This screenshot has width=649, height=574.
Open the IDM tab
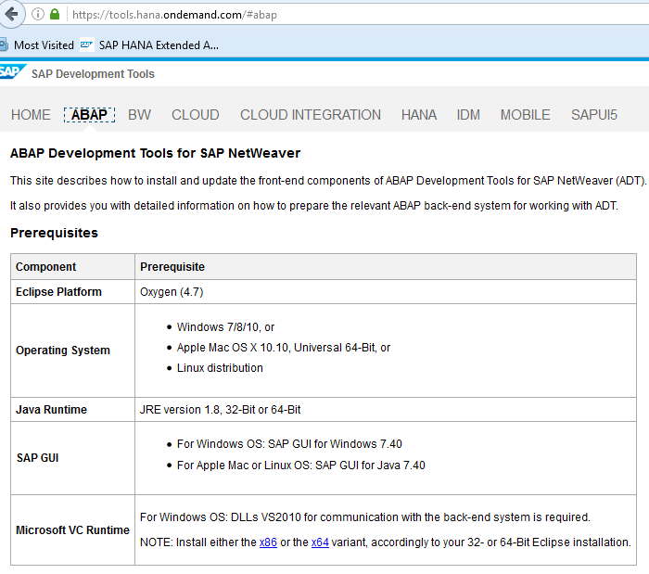click(468, 115)
